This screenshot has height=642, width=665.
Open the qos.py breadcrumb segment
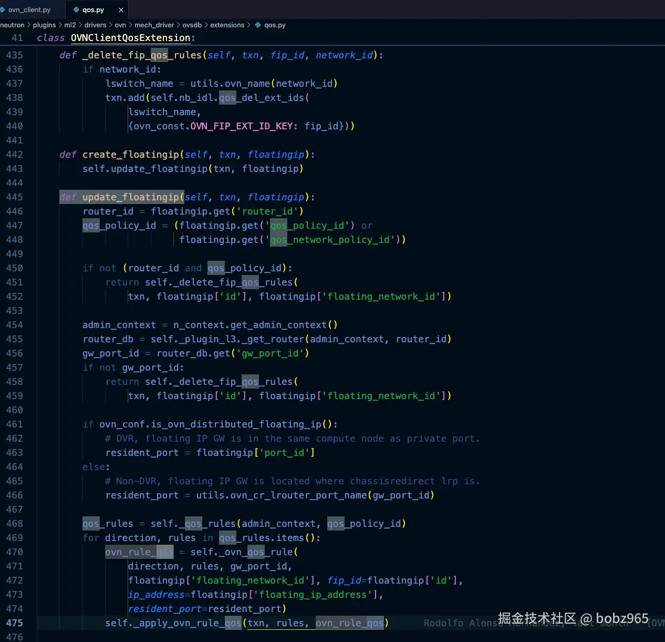click(x=275, y=25)
